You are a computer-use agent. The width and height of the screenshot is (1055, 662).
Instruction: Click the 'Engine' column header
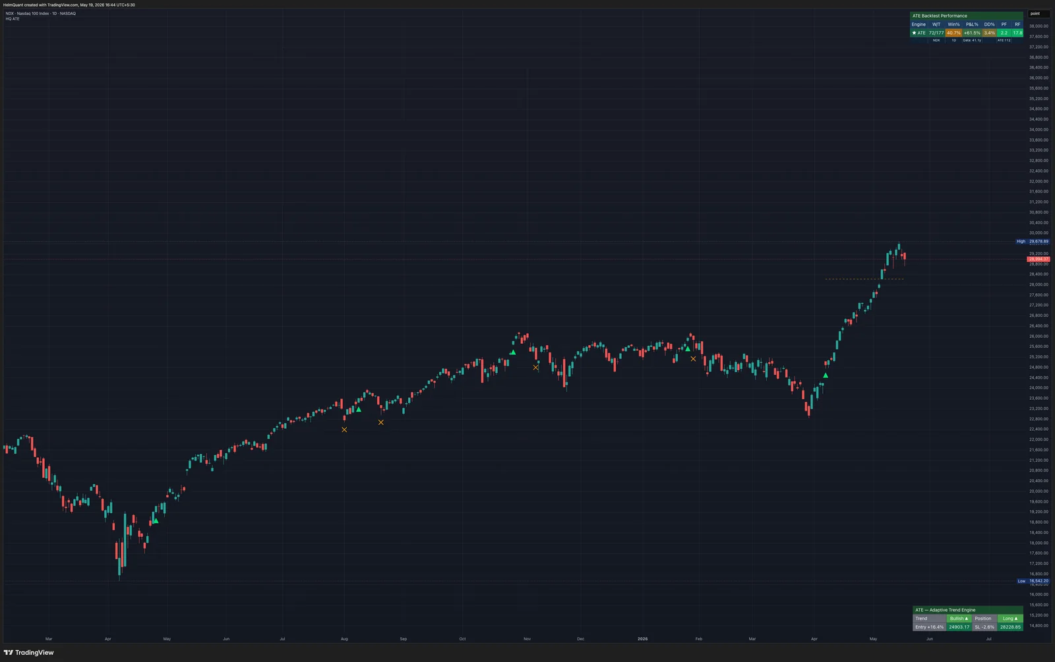(919, 24)
